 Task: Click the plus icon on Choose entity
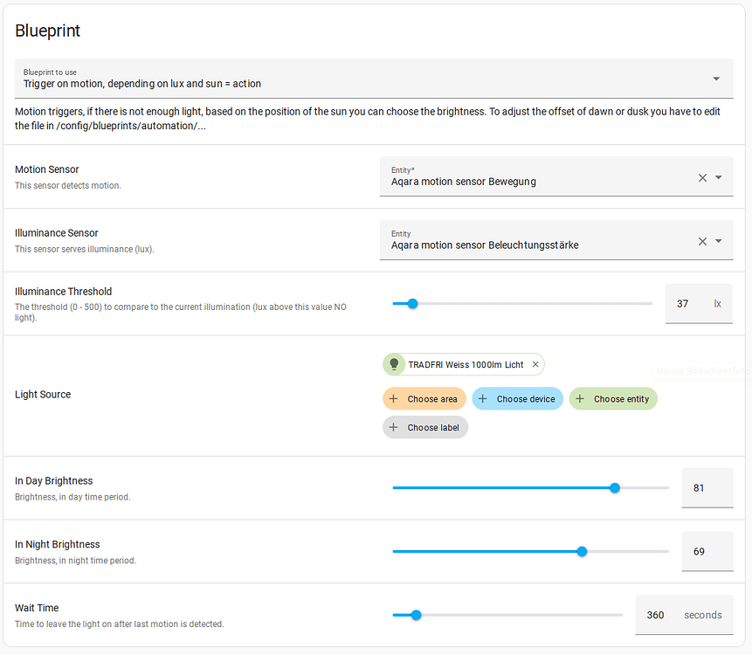click(x=581, y=398)
